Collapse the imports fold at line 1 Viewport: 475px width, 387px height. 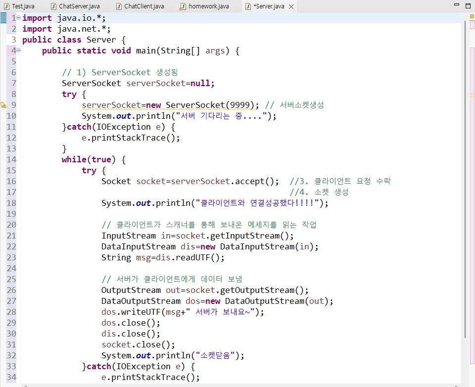[19, 18]
